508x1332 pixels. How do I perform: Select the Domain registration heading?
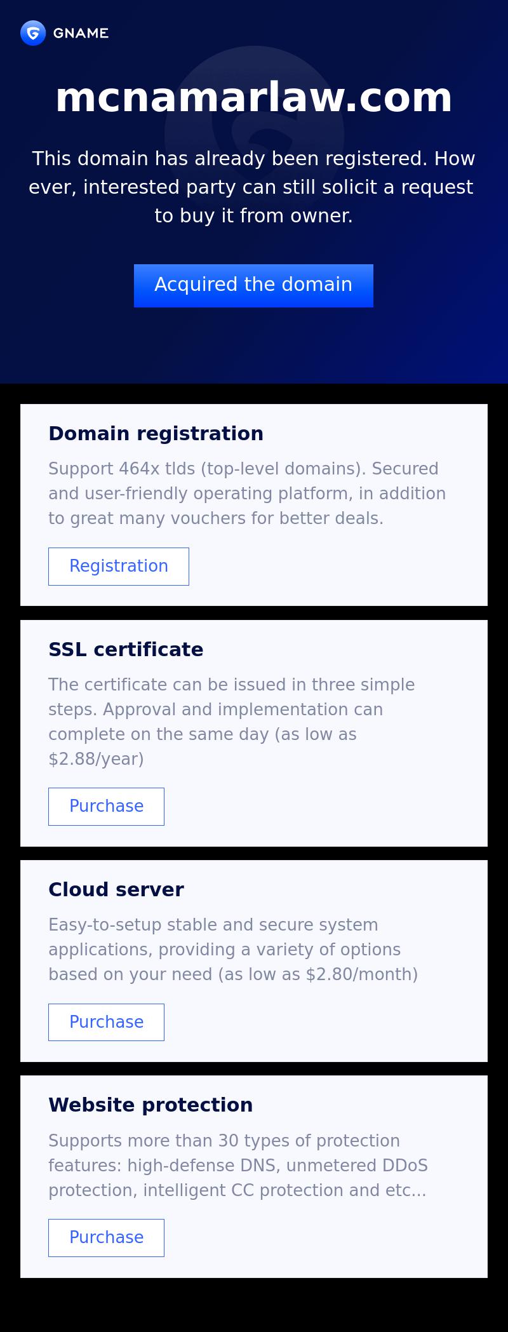156,433
